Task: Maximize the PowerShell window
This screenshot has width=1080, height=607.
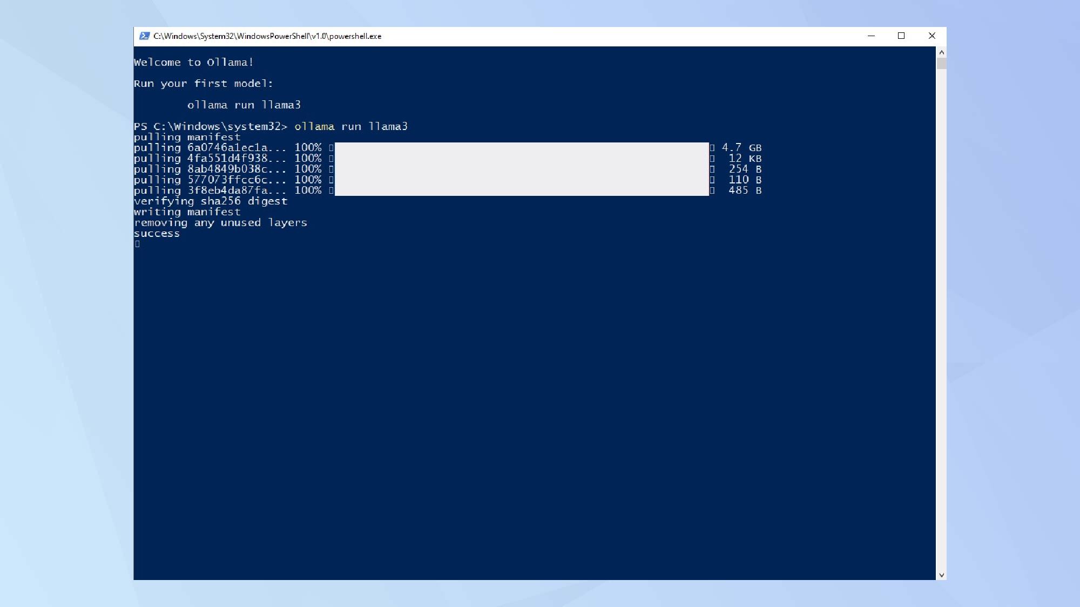Action: pos(901,36)
